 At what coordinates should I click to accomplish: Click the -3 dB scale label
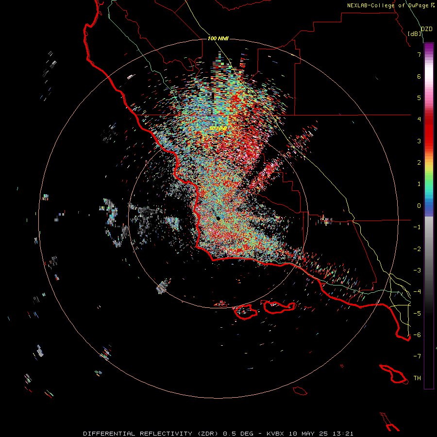point(417,270)
